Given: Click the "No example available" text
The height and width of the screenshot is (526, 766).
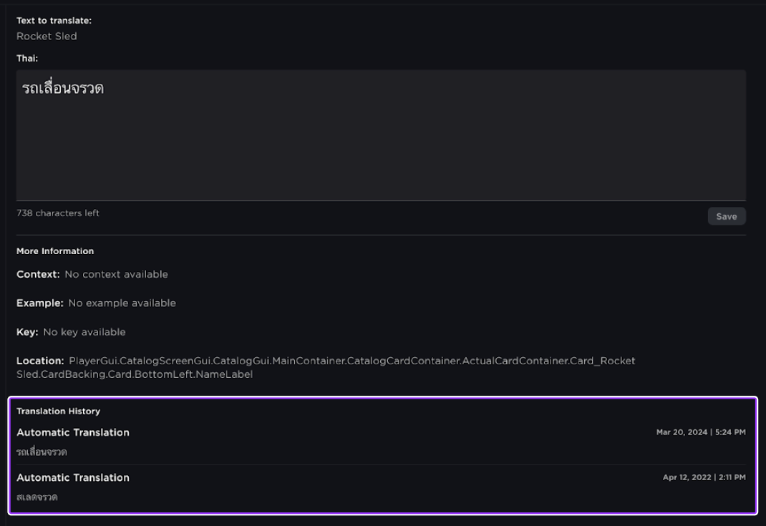Looking at the screenshot, I should (122, 303).
